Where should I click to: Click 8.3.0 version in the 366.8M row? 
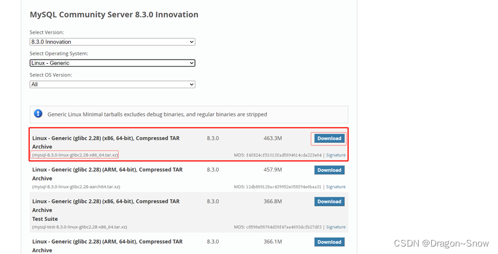point(213,201)
